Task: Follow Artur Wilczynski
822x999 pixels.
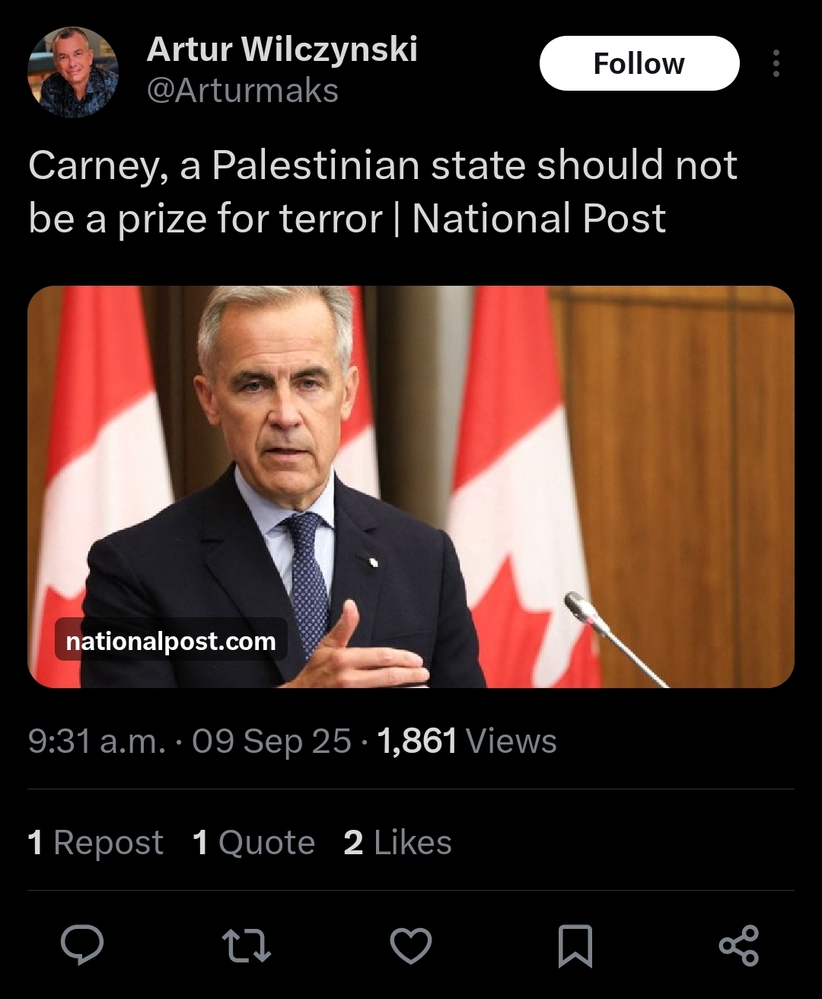Action: point(639,63)
